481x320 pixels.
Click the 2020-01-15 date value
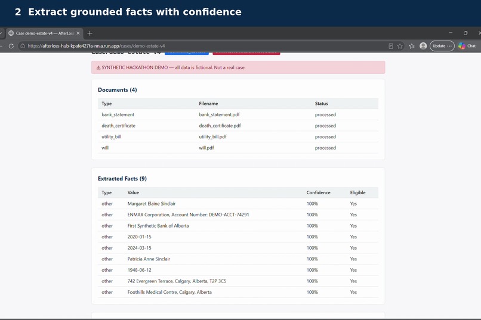pyautogui.click(x=139, y=237)
